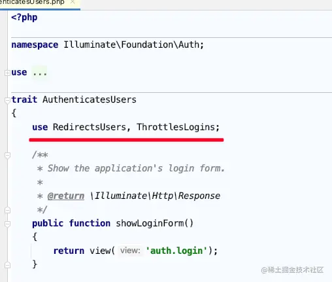This screenshot has height=282, width=332.
Task: Click 'Illuminate\Foundation\Auth;' namespace path
Action: 134,44
